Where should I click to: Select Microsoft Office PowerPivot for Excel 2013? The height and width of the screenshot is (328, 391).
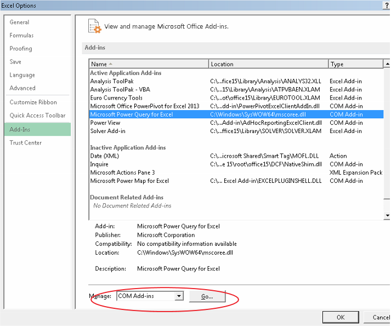pyautogui.click(x=236, y=106)
